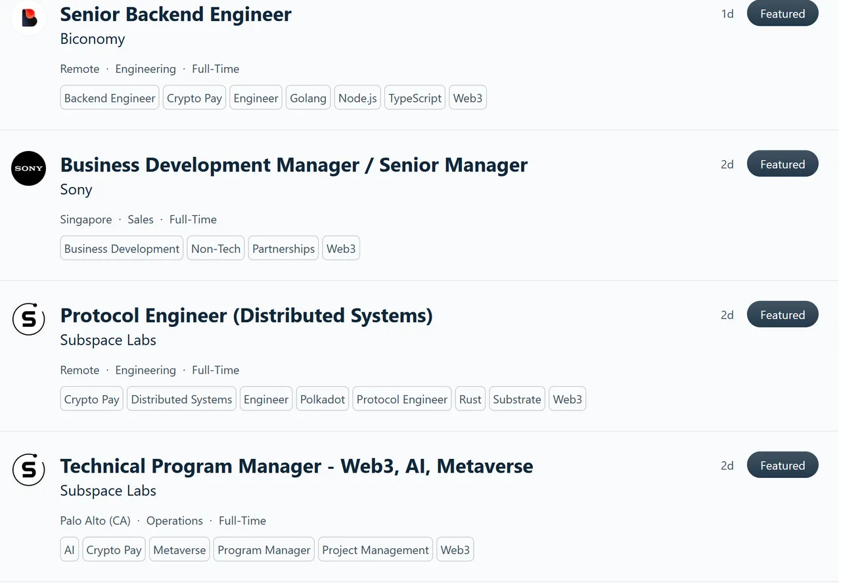
Task: Select Crypto Pay tag in Biconomy listing
Action: [194, 98]
